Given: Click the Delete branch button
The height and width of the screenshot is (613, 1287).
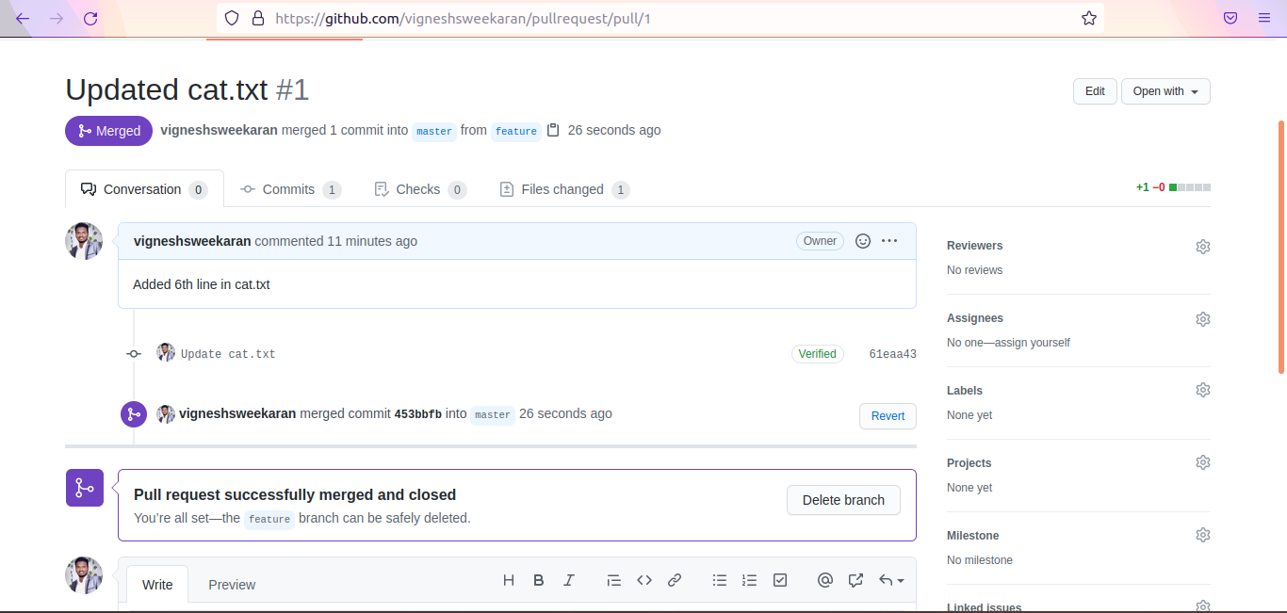Looking at the screenshot, I should tap(843, 500).
